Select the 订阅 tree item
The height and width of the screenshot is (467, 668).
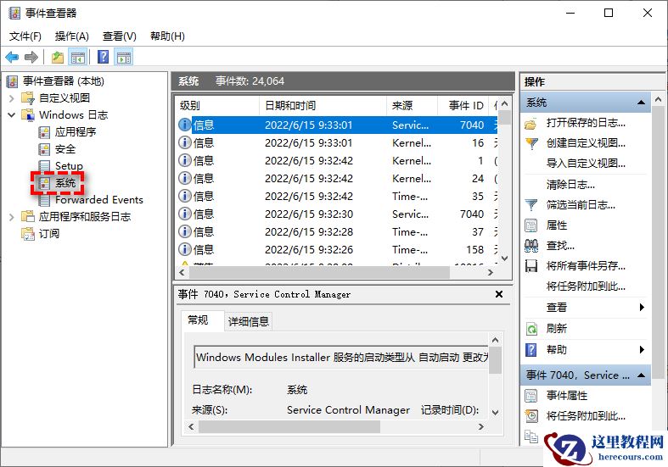pyautogui.click(x=49, y=234)
